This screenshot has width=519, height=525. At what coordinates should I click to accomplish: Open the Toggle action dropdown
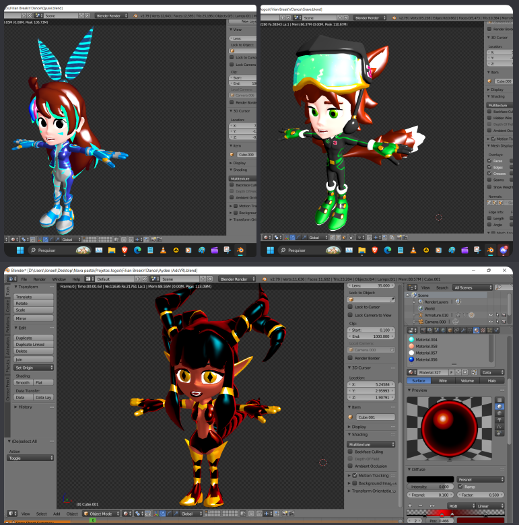click(30, 458)
